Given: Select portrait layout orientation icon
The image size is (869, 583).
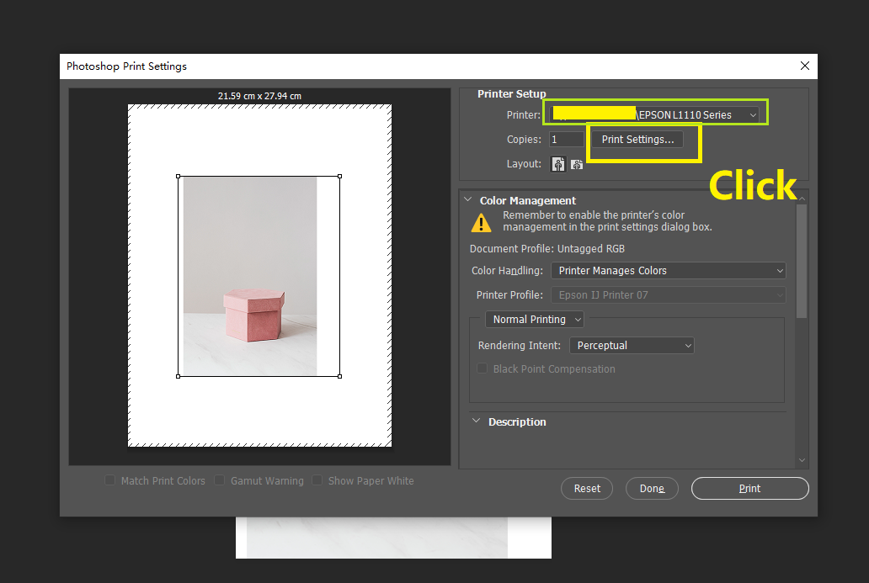Looking at the screenshot, I should click(x=558, y=164).
